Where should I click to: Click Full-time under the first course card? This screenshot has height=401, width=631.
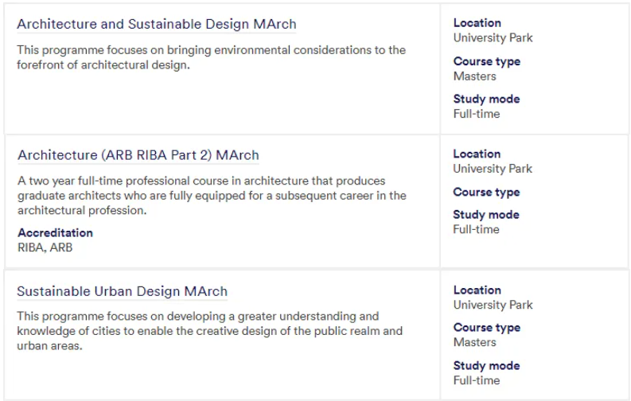[477, 114]
